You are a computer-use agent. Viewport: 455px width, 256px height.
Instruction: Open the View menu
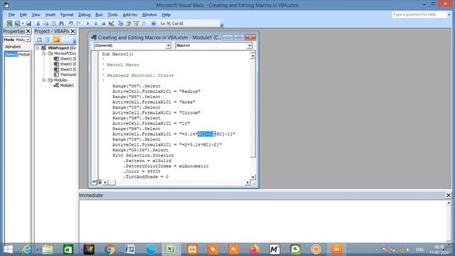point(36,14)
